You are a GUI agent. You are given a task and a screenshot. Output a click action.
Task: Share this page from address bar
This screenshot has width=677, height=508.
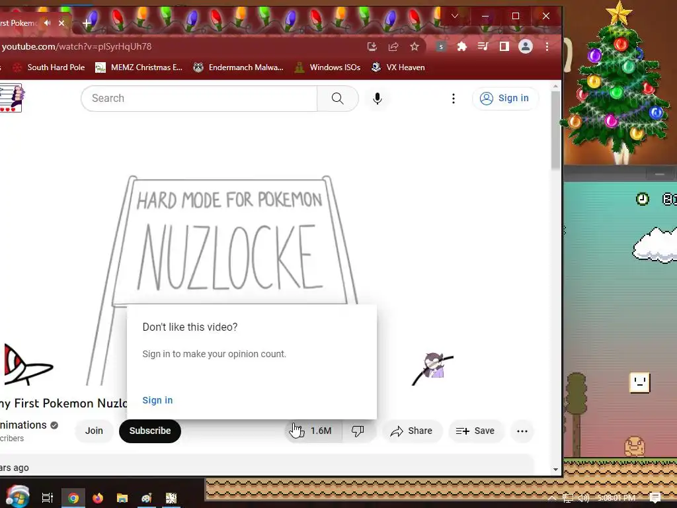coord(393,47)
